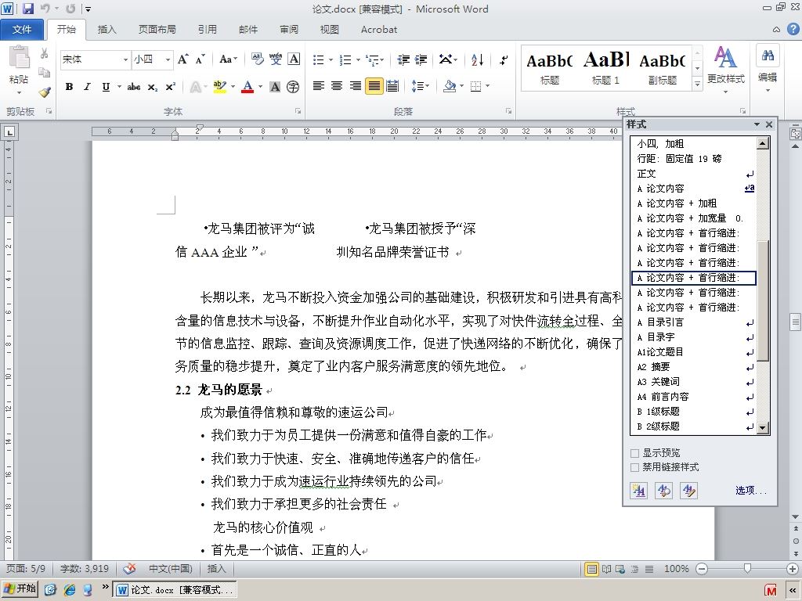This screenshot has height=601, width=802.
Task: Switch to the Acrobat tab
Action: coord(379,30)
